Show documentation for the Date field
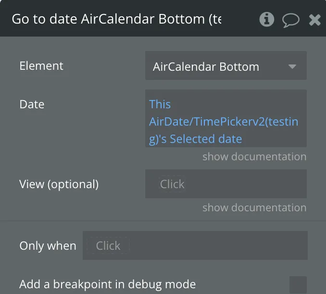 254,157
